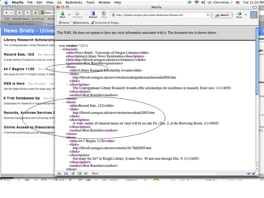Collapse the rss version 2.0 root element
264x198 pixels.
click(x=57, y=46)
